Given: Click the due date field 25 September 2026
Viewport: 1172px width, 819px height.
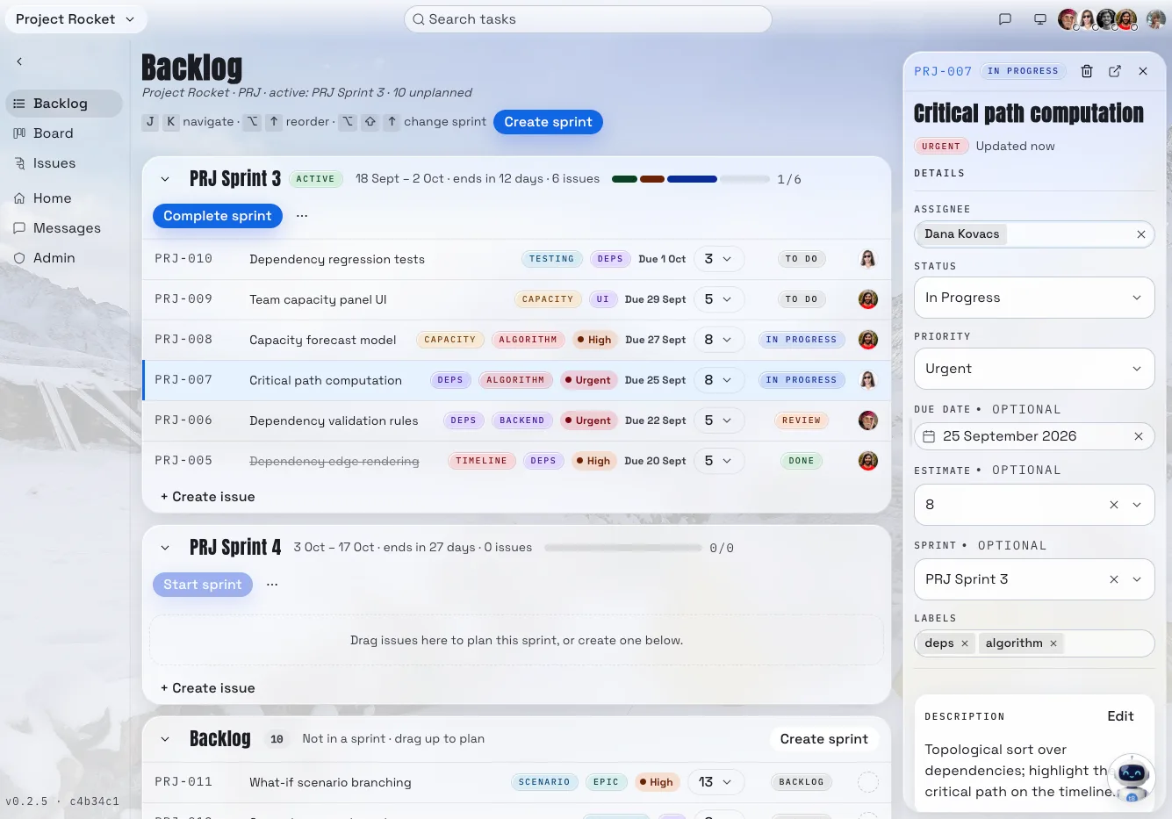Looking at the screenshot, I should pyautogui.click(x=1034, y=436).
